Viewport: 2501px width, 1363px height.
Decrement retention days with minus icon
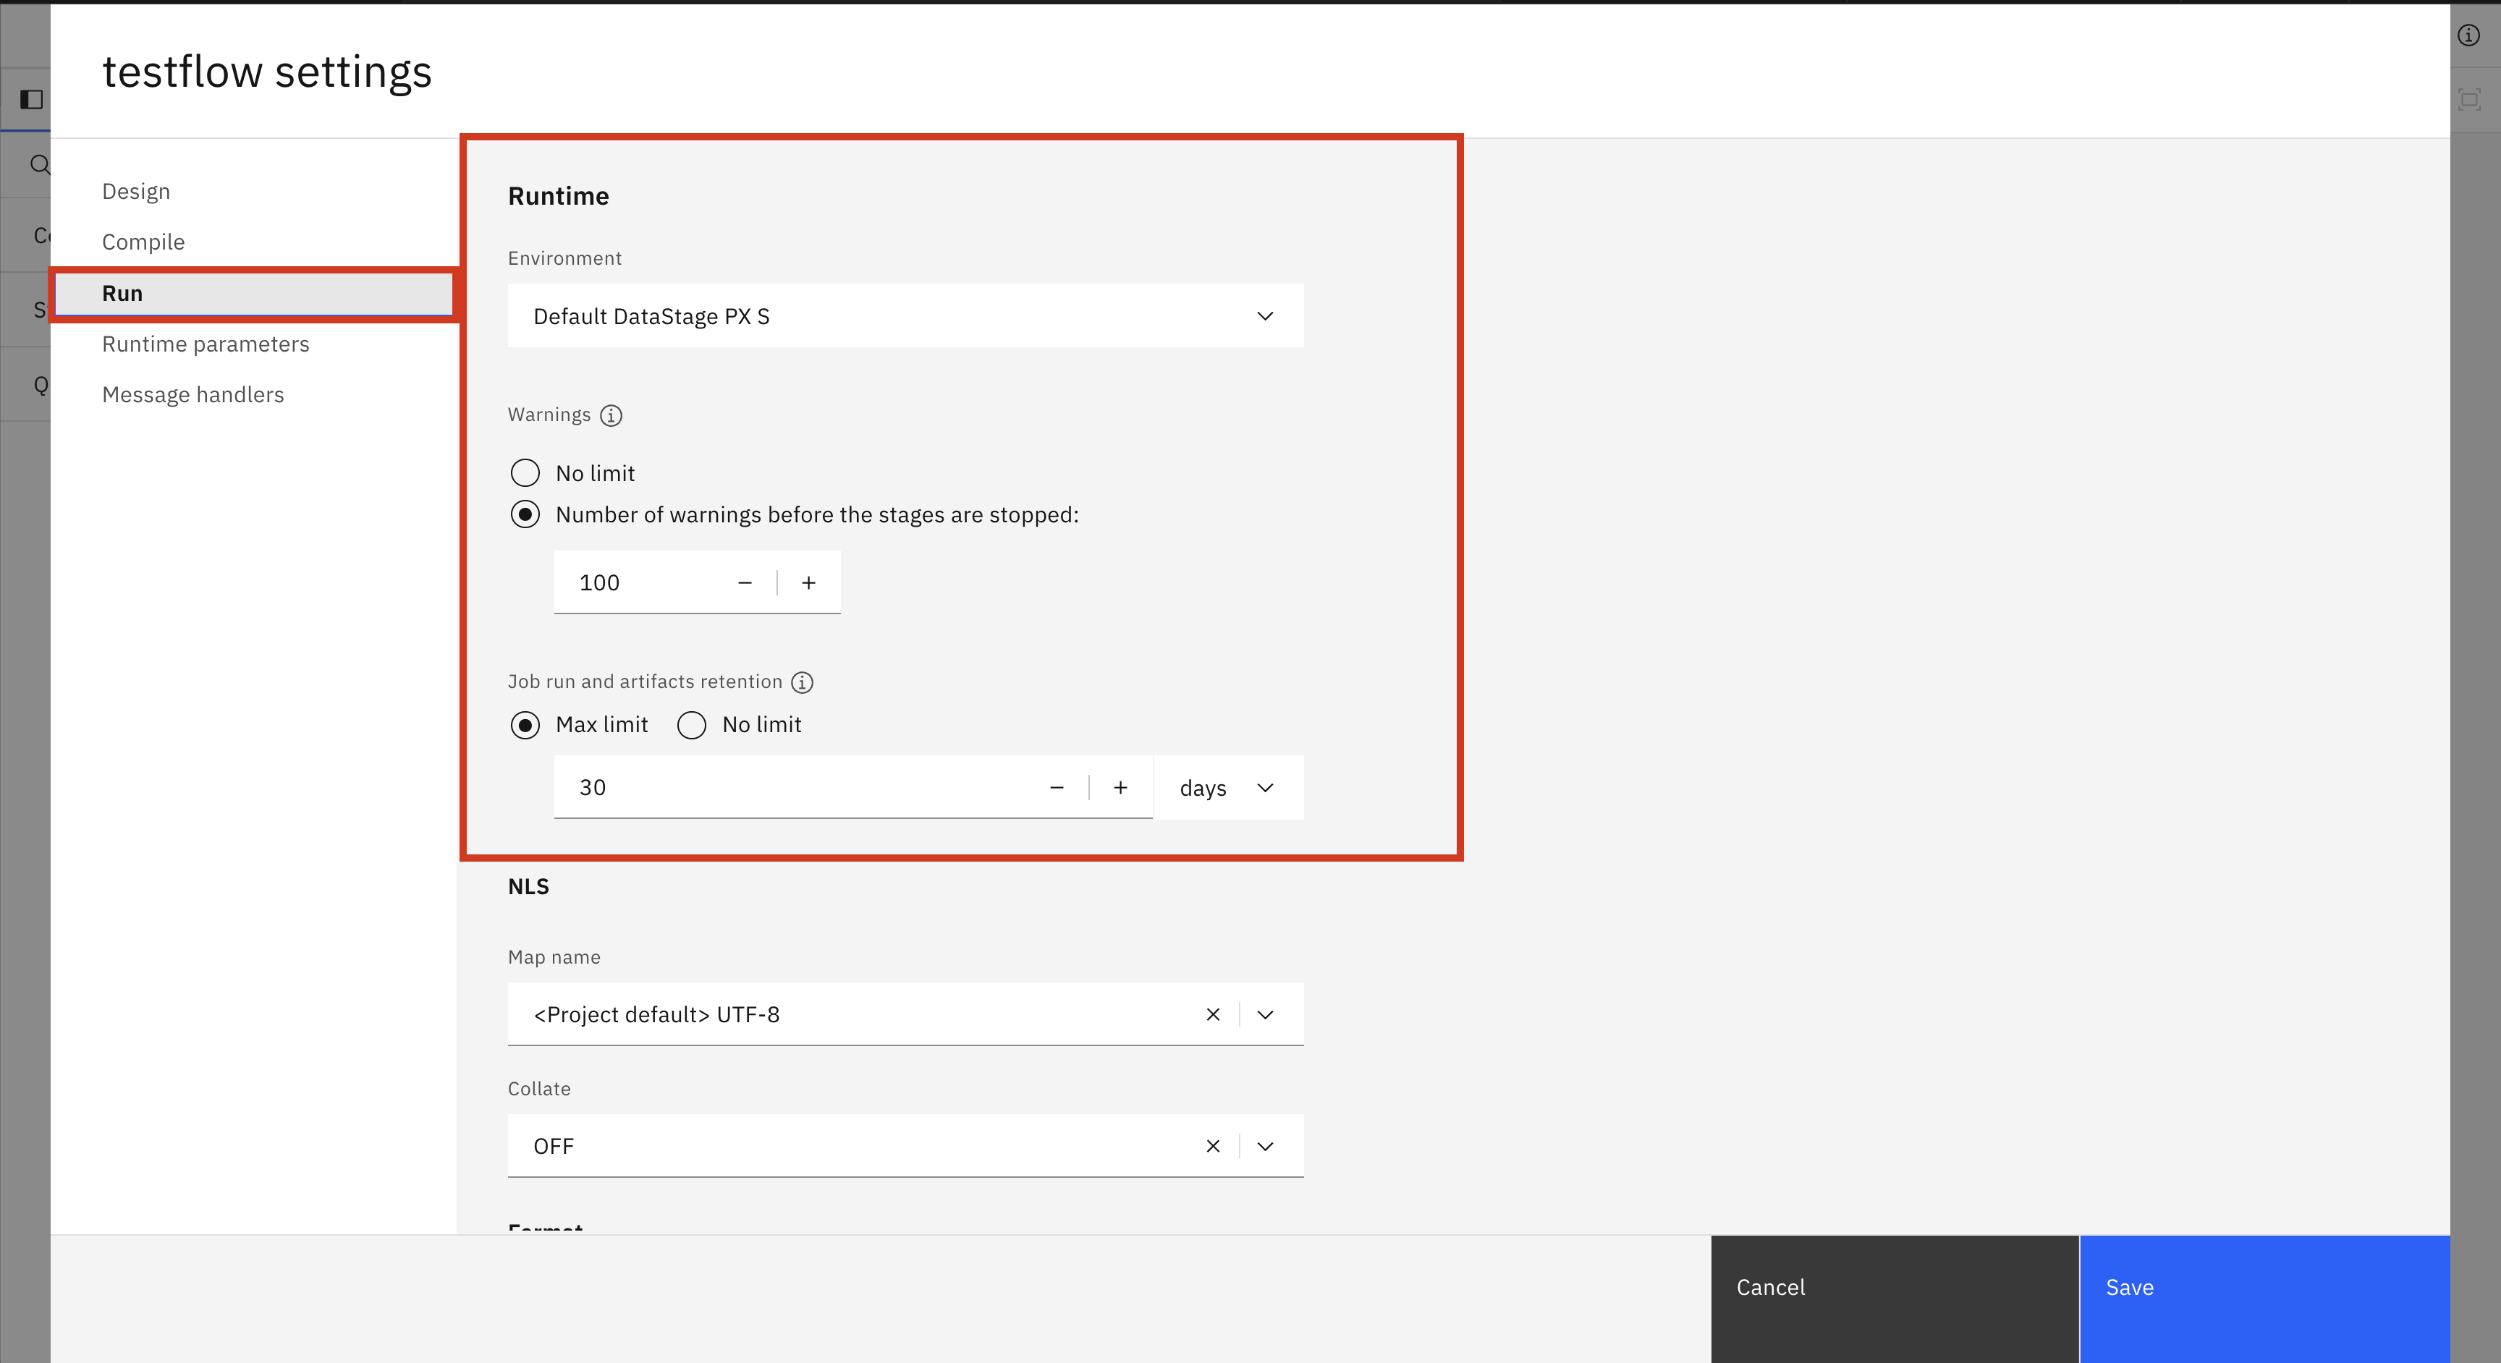[x=1057, y=787]
